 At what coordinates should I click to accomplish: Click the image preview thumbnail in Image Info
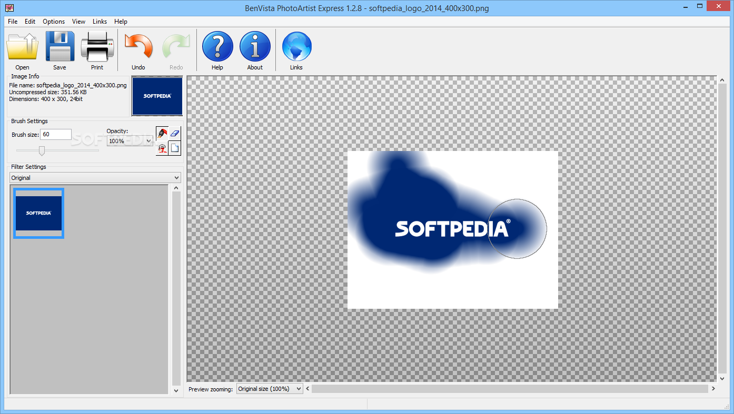point(157,96)
